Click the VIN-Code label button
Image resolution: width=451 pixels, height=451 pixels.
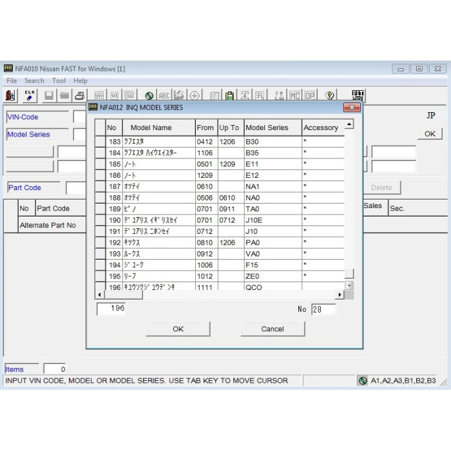click(x=37, y=117)
